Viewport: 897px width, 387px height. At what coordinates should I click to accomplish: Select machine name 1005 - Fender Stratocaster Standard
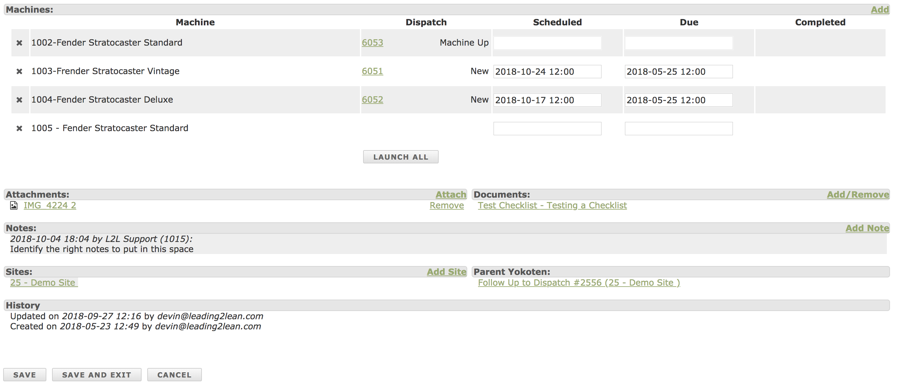(110, 128)
